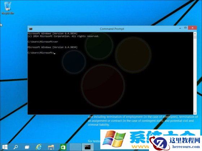Launch Internet Explorer from the taskbar
The image size is (202, 151).
click(39, 147)
